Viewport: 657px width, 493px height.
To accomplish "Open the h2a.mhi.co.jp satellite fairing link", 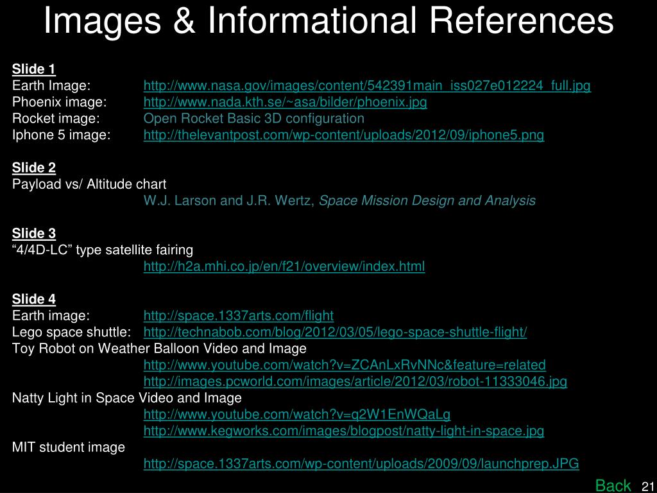I will 284,266.
